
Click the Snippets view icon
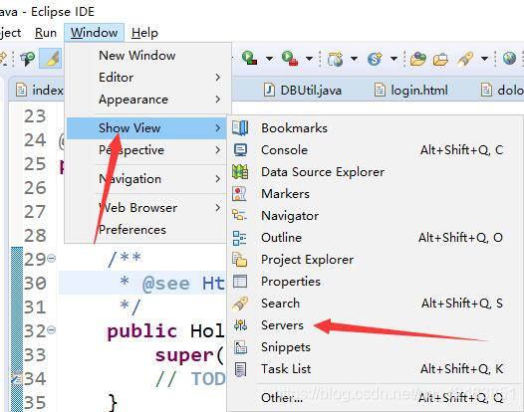[x=240, y=347]
